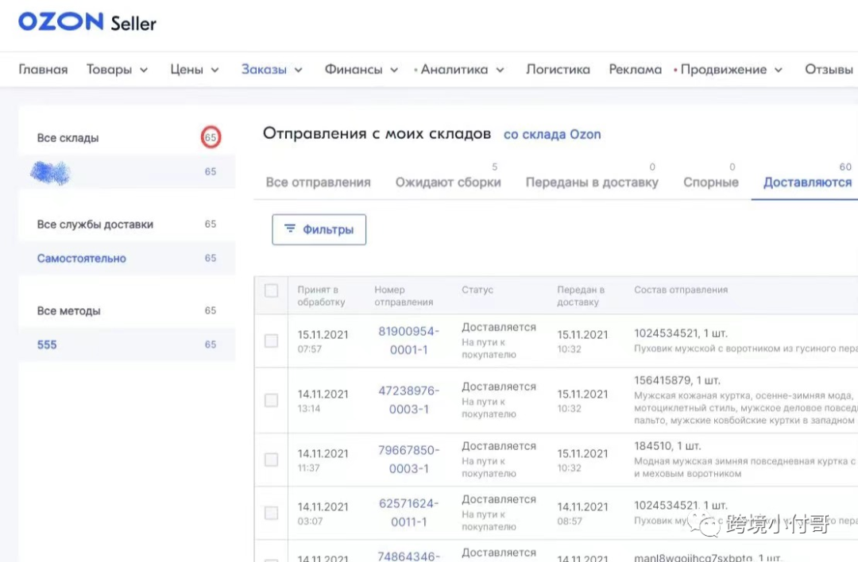Open the Спорные tab
Image resolution: width=858 pixels, height=562 pixels.
pos(710,183)
